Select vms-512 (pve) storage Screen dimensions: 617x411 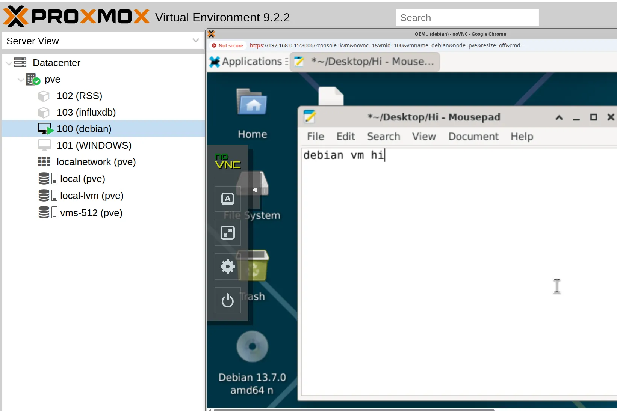pyautogui.click(x=91, y=213)
